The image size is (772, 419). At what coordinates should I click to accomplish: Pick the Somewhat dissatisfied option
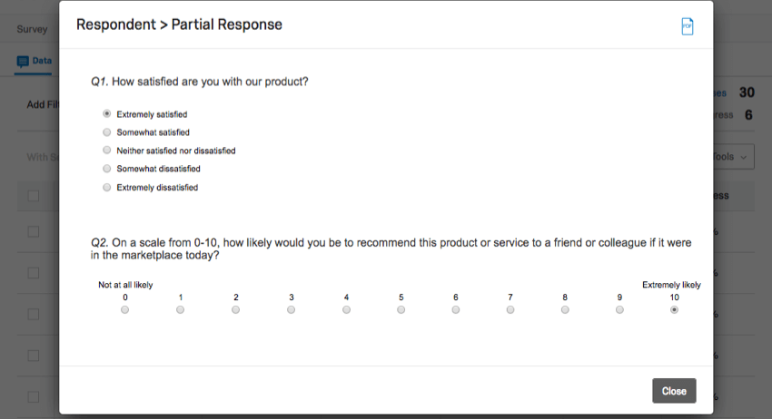click(107, 169)
